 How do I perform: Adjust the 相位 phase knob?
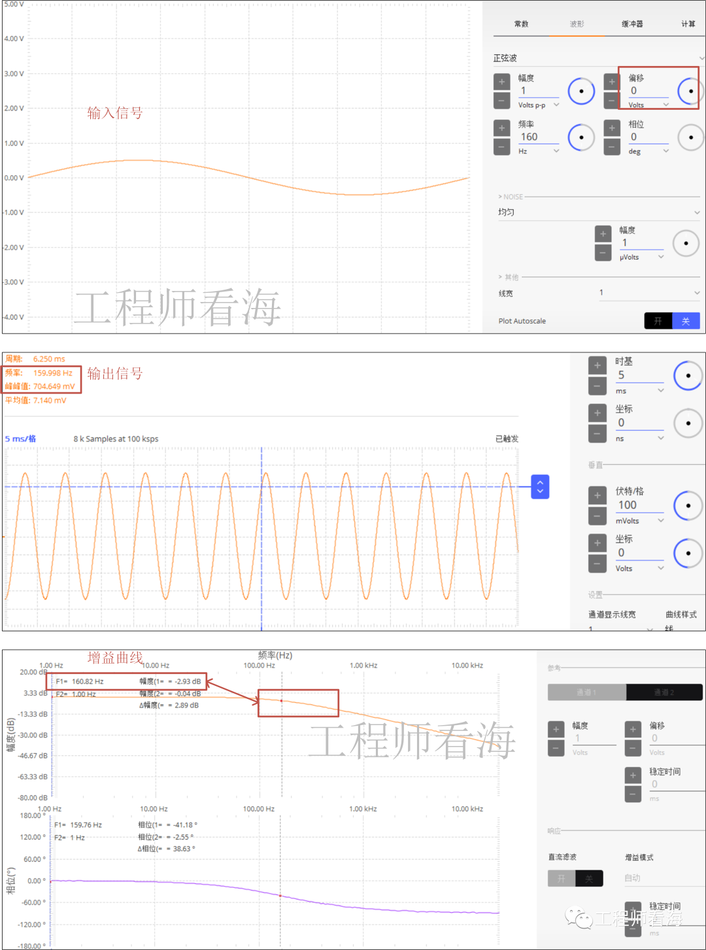click(690, 137)
